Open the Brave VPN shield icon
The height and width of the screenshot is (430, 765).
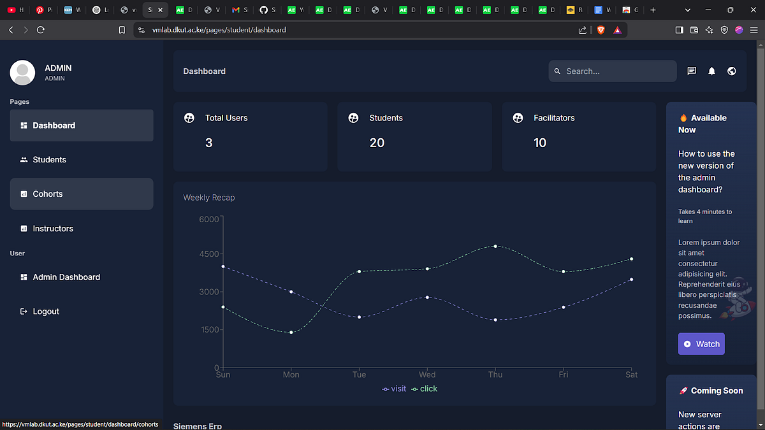[x=724, y=30]
